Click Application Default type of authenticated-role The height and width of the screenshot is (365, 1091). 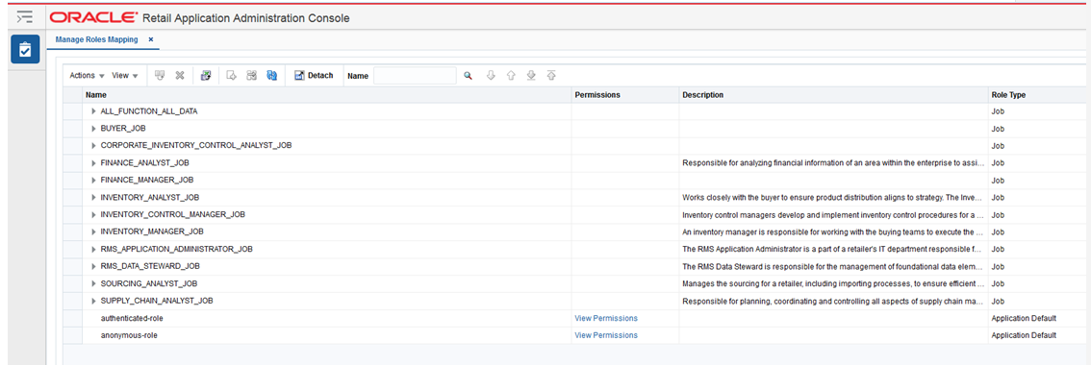[1024, 318]
